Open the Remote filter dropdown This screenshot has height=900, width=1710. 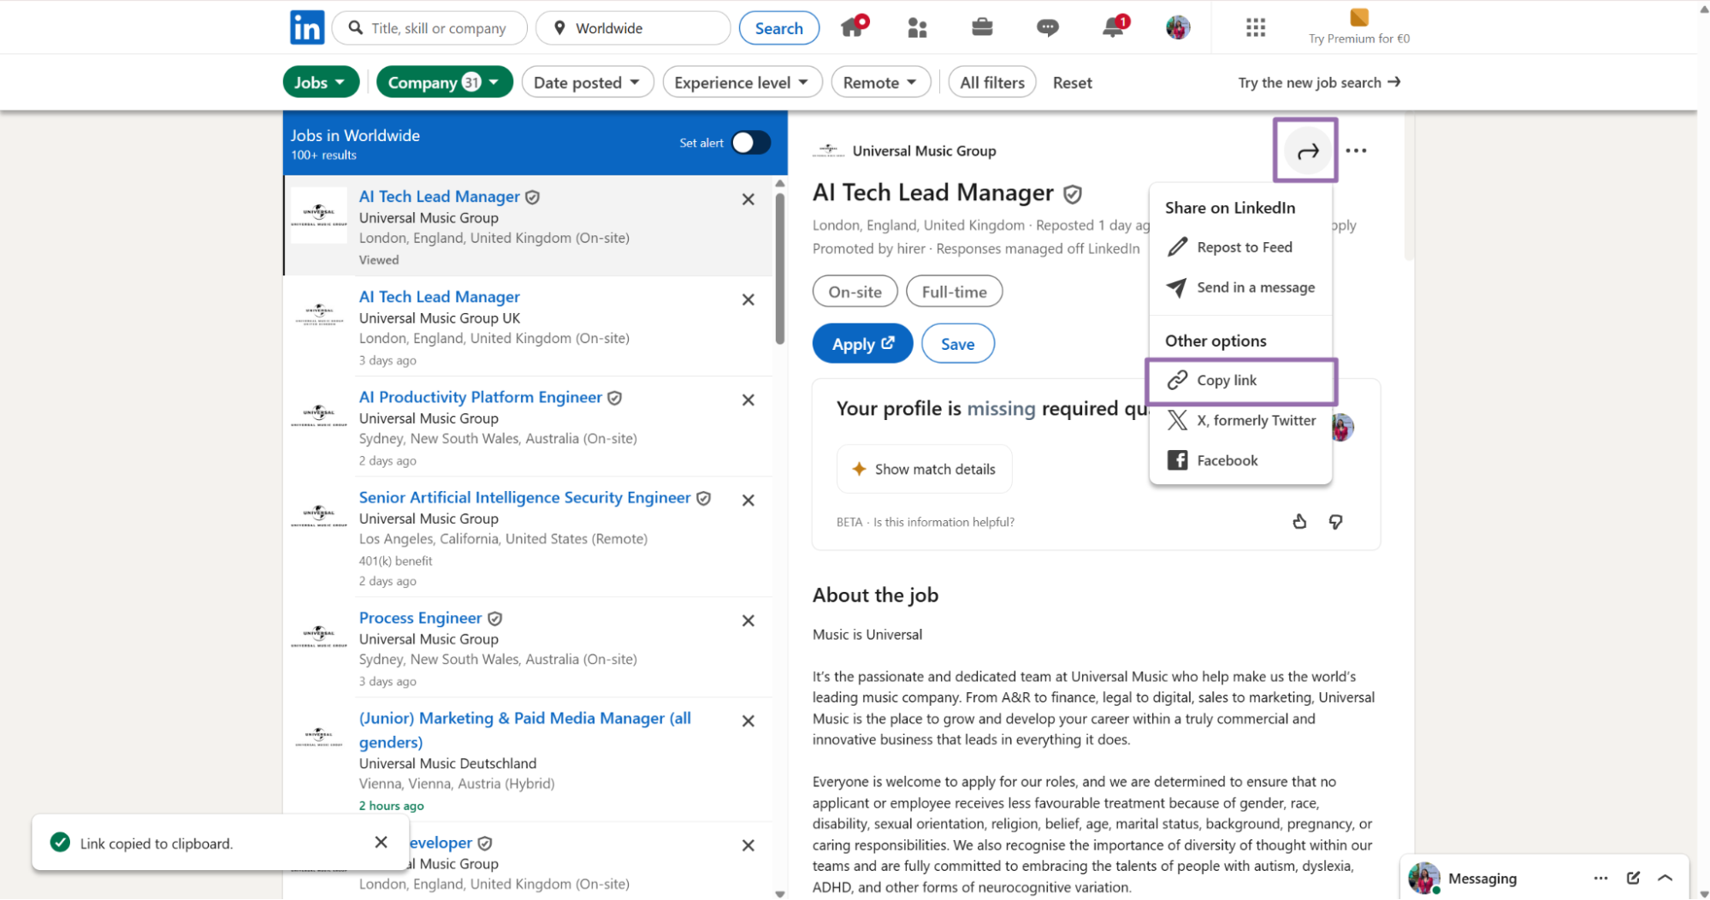click(x=880, y=82)
